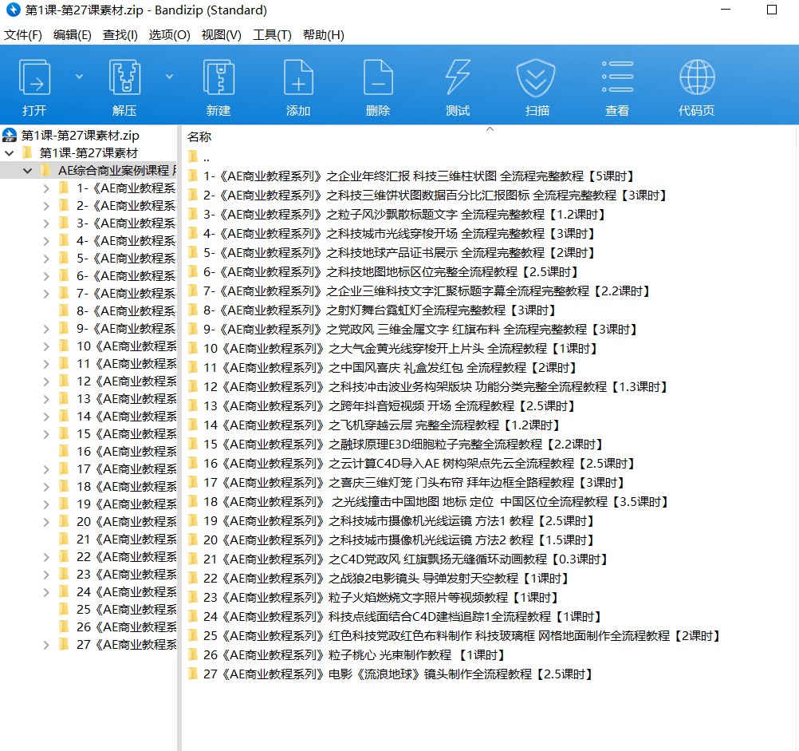Select folder 11 之中国风喜庆 礼盒发红包

[x=390, y=368]
